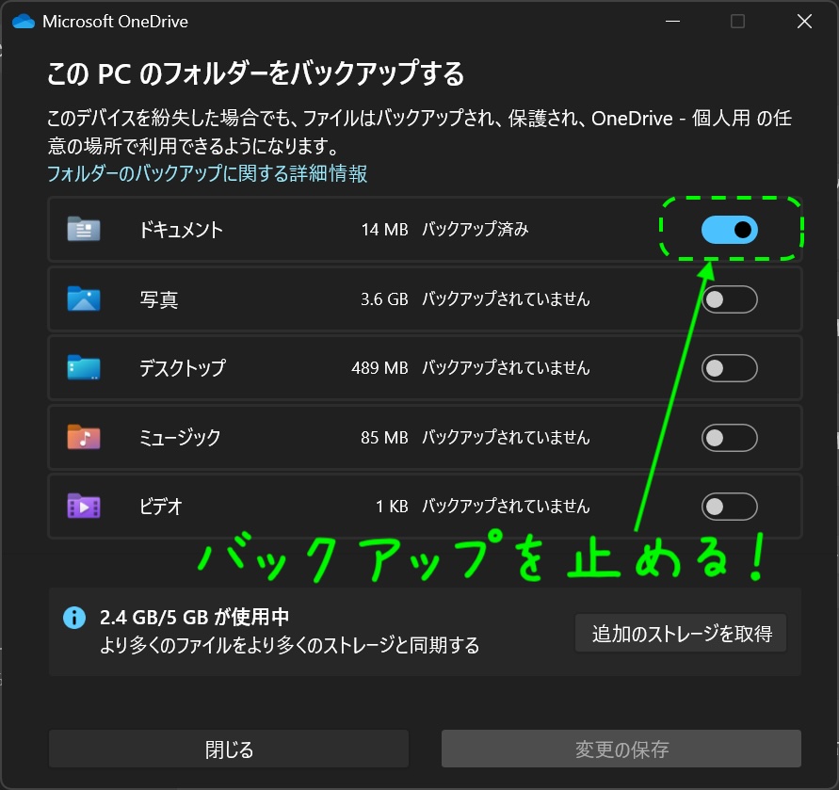This screenshot has width=839, height=790.
Task: Switch on the ミュージック backup toggle
Action: click(x=730, y=438)
